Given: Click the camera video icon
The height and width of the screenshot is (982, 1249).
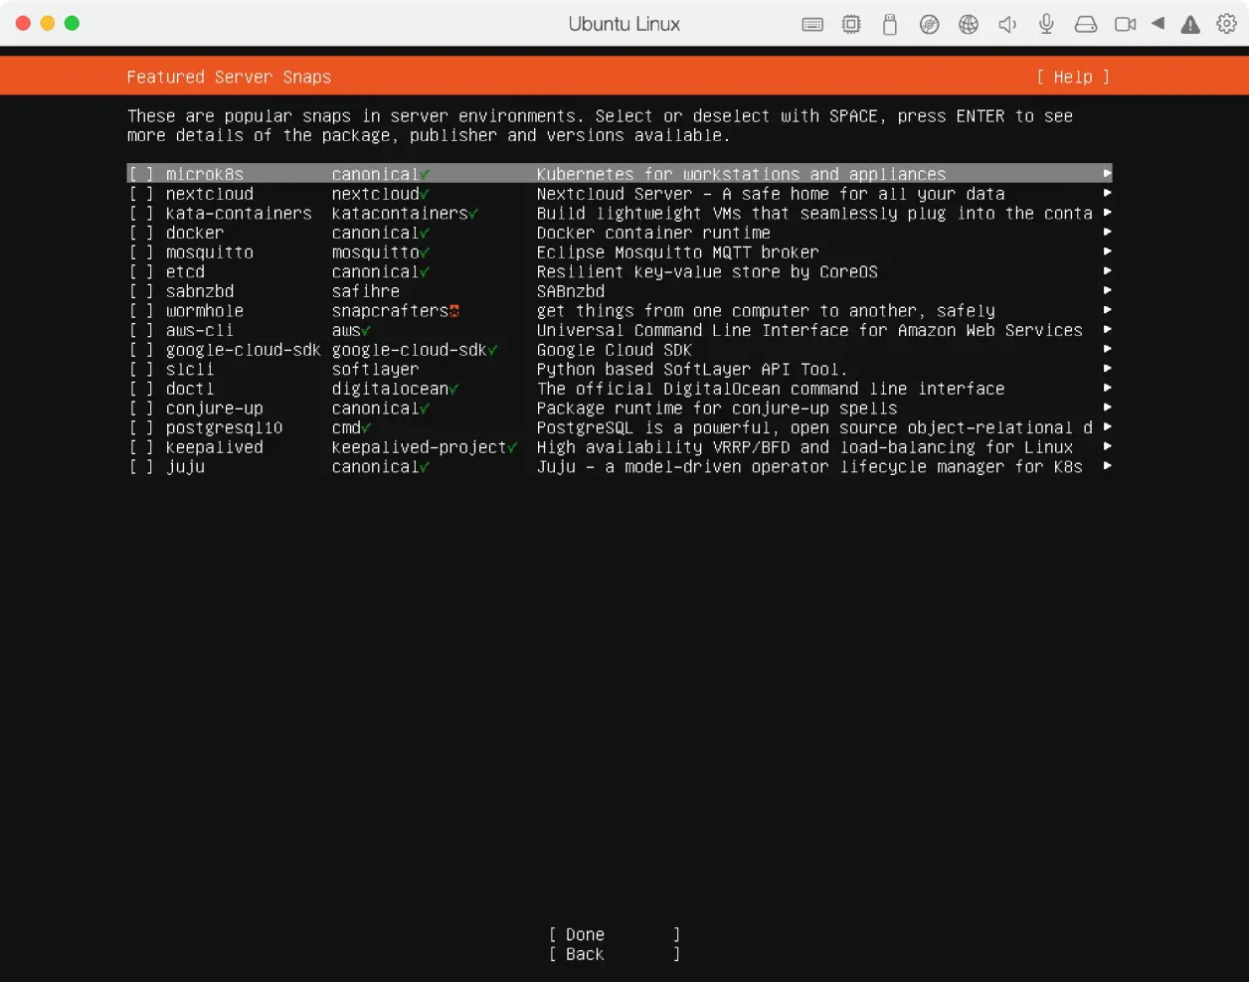Looking at the screenshot, I should coord(1125,25).
